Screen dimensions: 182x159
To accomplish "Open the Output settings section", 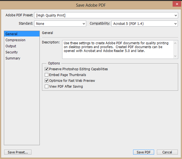I will (11, 46).
